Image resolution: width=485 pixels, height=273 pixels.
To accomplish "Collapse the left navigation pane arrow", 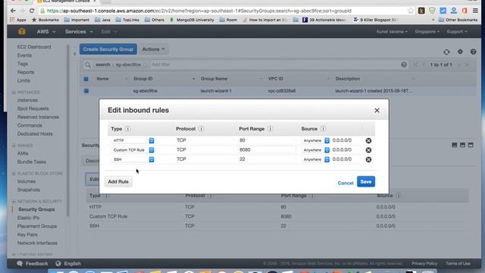I will coord(74,54).
